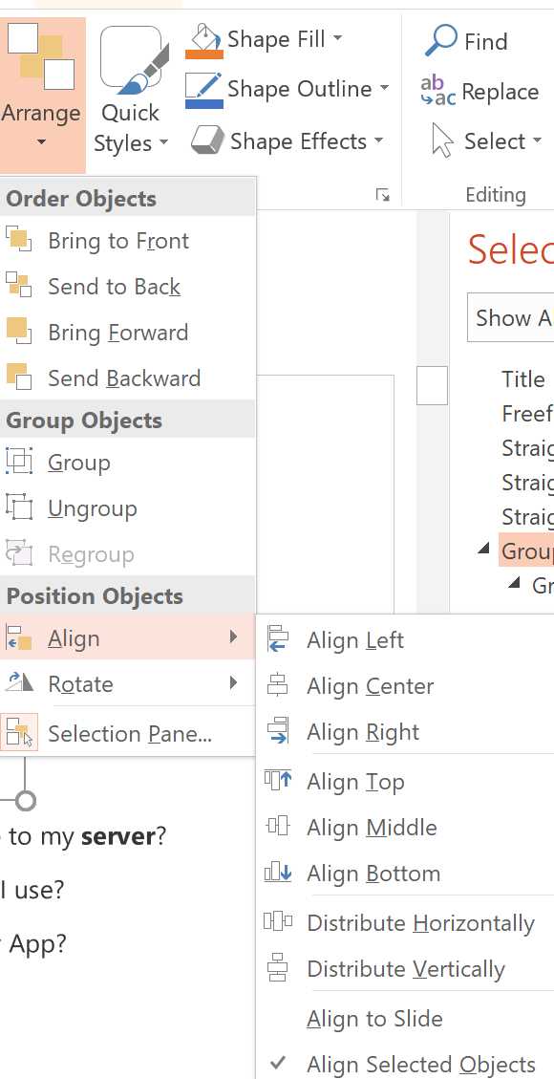
Task: Click the Distribute Horizontally icon
Action: [278, 920]
